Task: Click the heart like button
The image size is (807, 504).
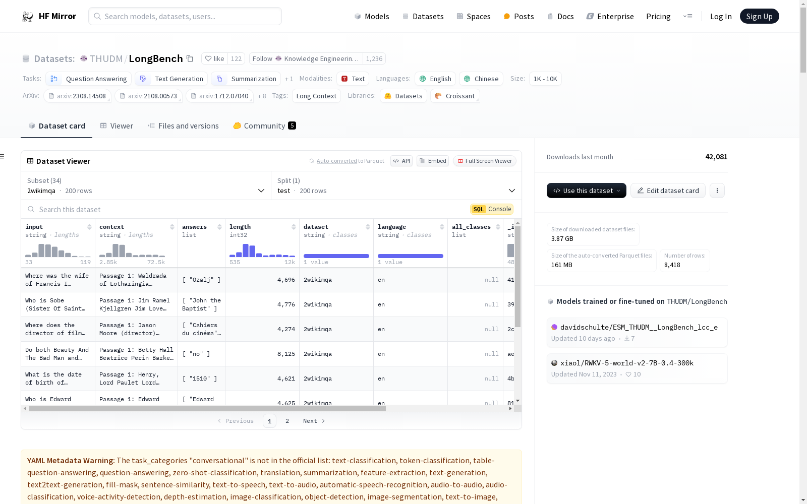Action: point(214,58)
